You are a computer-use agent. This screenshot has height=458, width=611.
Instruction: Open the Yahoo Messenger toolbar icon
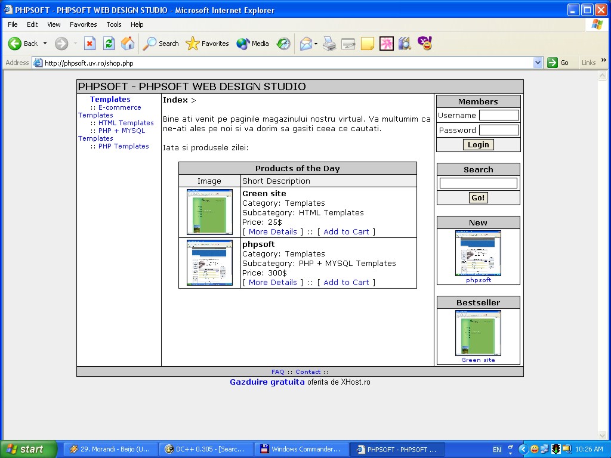[425, 43]
